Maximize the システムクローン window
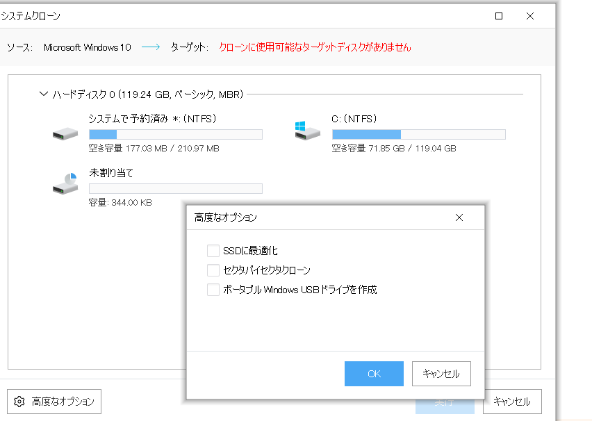Screen dimensions: 592x421 click(499, 16)
